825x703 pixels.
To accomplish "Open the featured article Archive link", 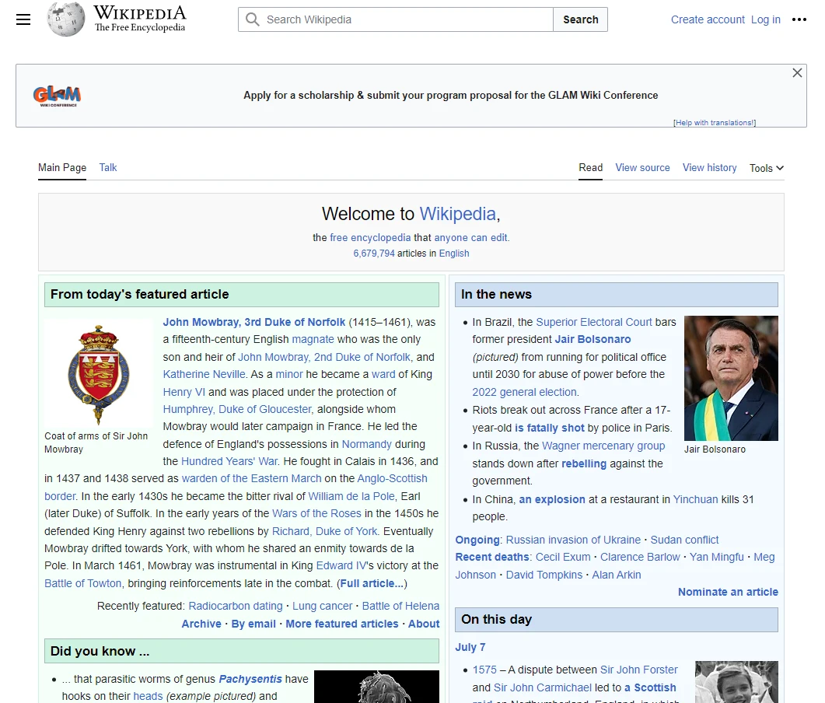I will [x=201, y=624].
